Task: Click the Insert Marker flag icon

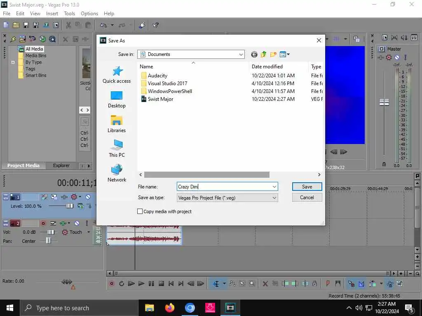Action: tap(328, 284)
